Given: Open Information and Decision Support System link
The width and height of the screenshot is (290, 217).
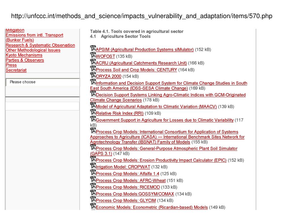Looking at the screenshot, I should pos(169,86).
